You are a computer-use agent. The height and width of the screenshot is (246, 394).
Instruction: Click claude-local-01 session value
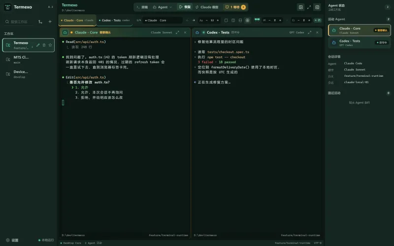[356, 82]
